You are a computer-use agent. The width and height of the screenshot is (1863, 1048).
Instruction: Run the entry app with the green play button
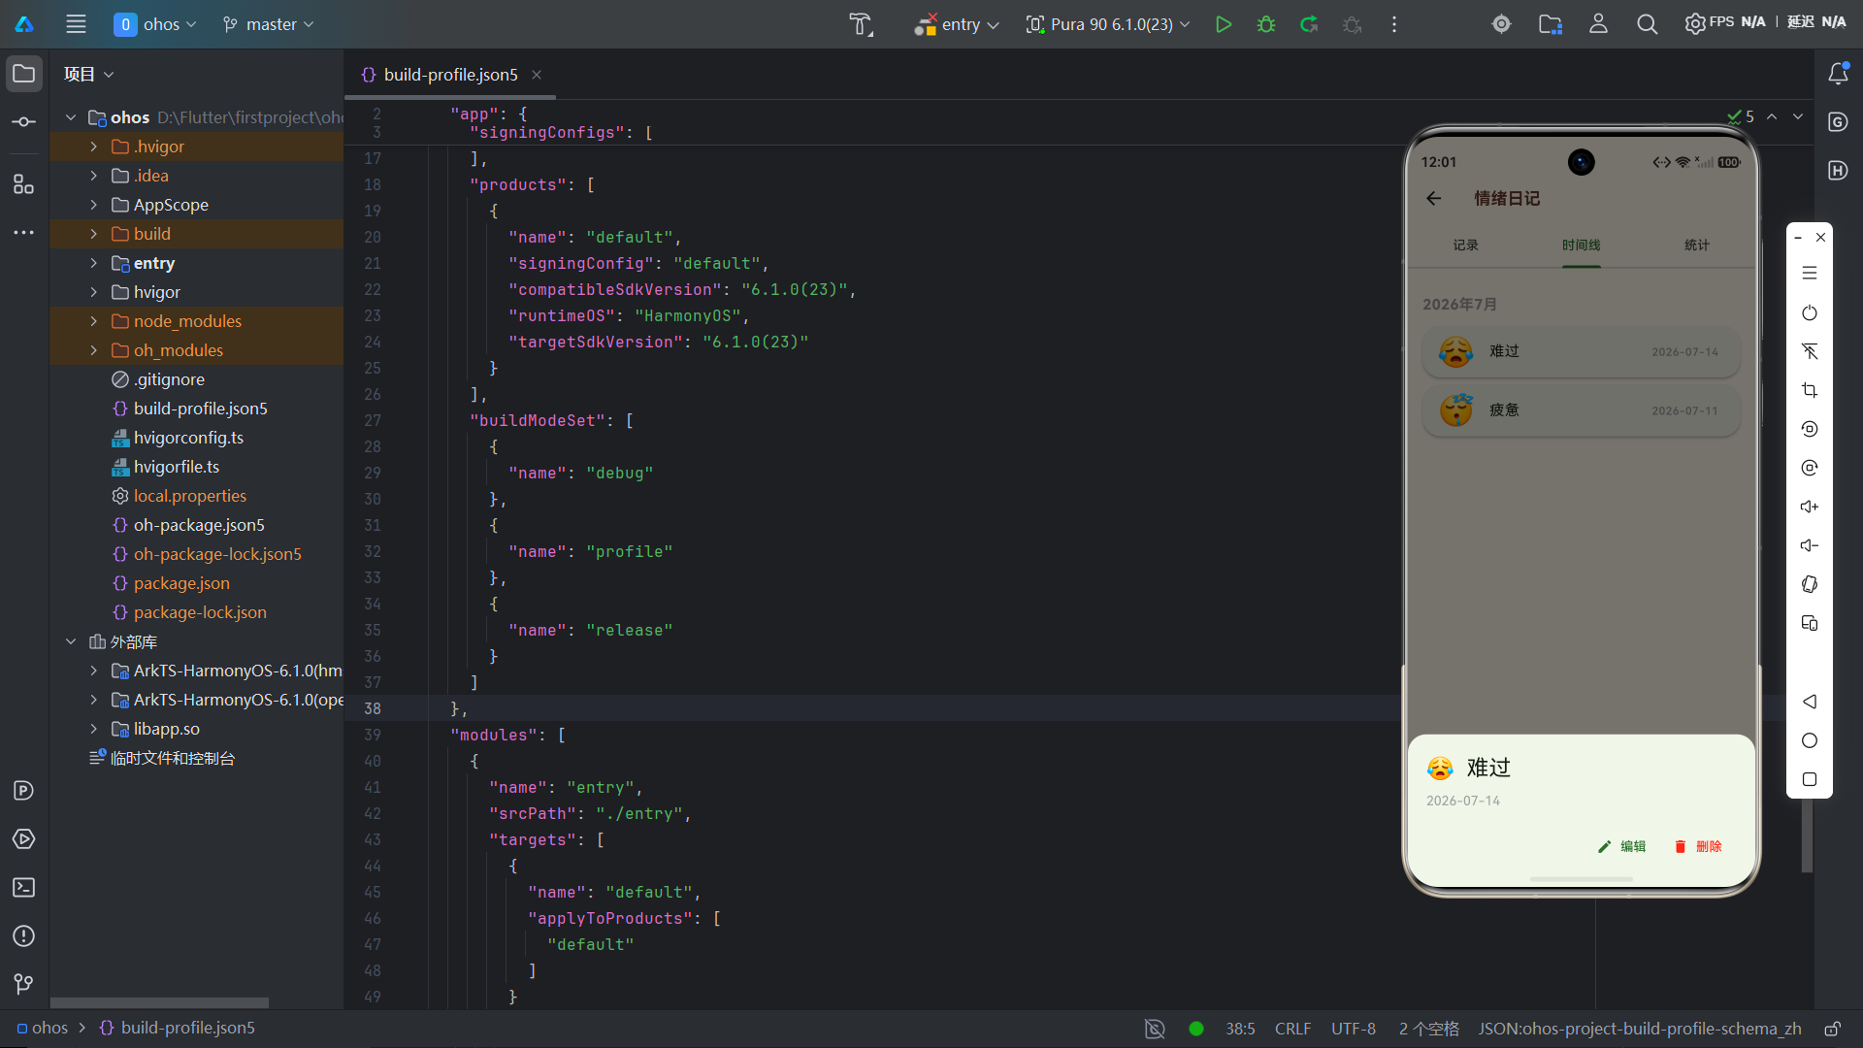[1224, 24]
